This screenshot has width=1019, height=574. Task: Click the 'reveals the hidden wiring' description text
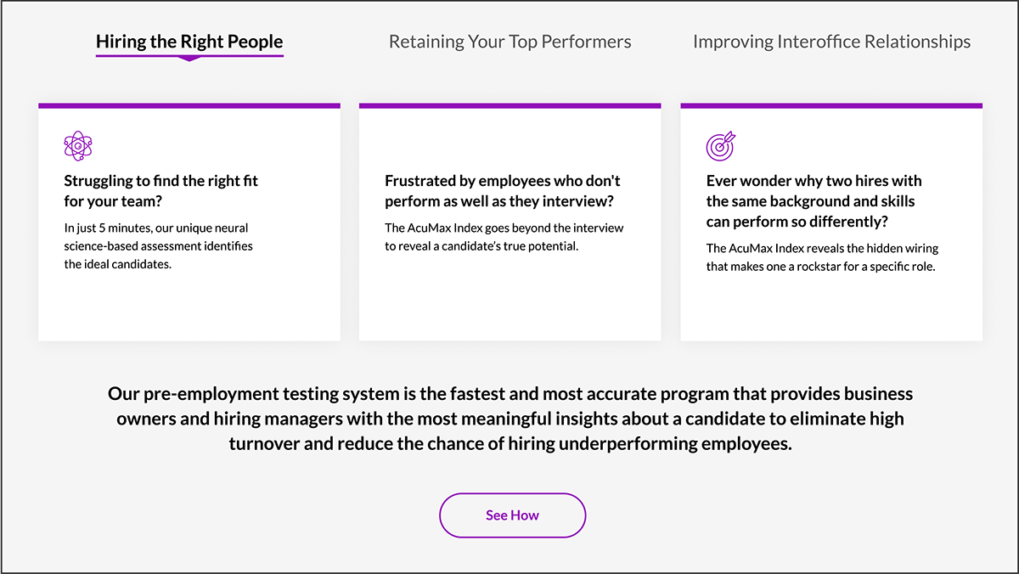tap(822, 257)
